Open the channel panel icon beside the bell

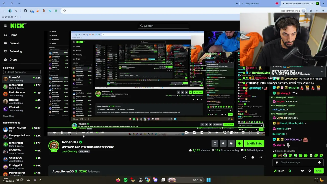pyautogui.click(x=215, y=144)
